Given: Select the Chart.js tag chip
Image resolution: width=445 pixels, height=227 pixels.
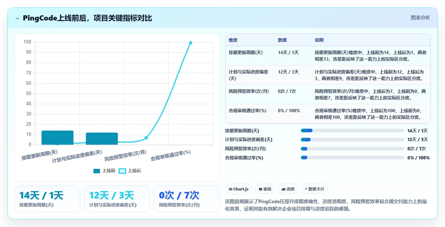Looking at the screenshot, I should [238, 189].
